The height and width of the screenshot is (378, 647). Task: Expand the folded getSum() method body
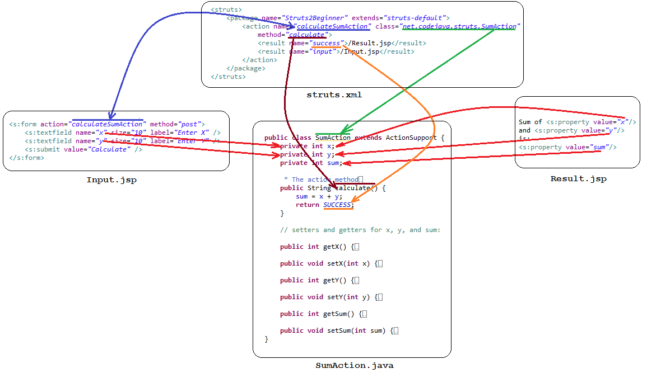click(364, 314)
